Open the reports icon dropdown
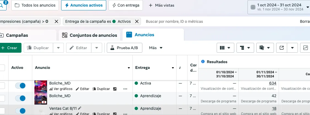 (x=265, y=48)
